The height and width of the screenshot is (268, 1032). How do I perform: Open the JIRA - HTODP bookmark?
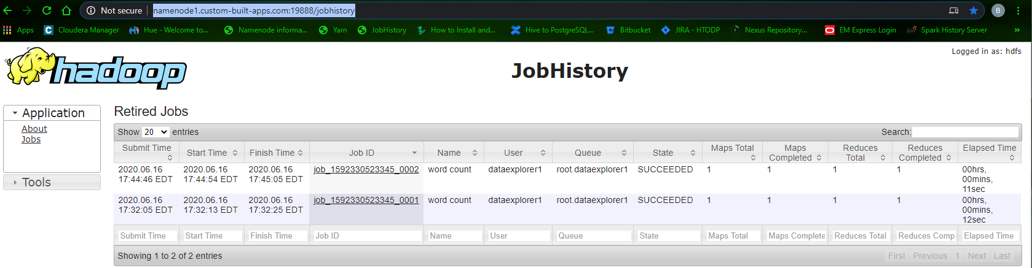690,30
